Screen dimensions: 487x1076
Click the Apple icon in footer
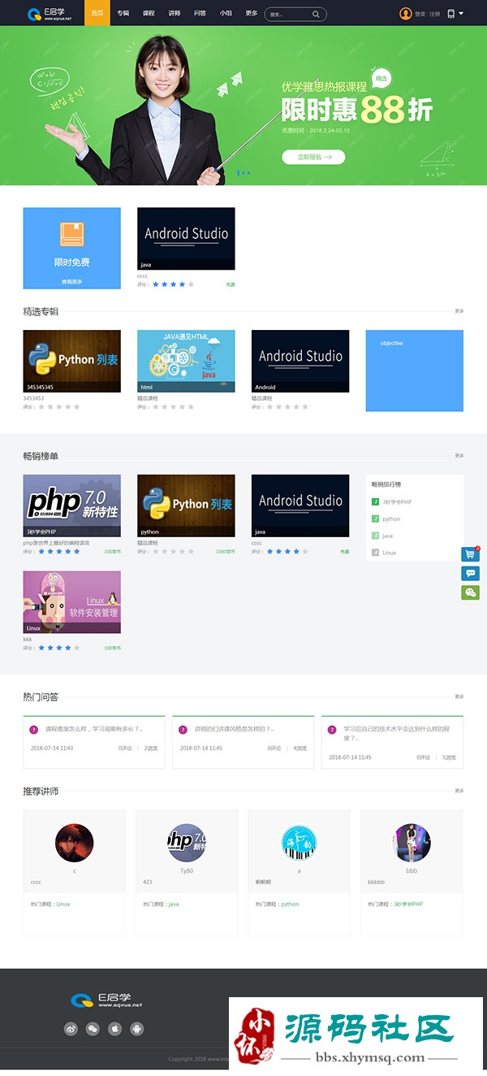(x=115, y=1028)
